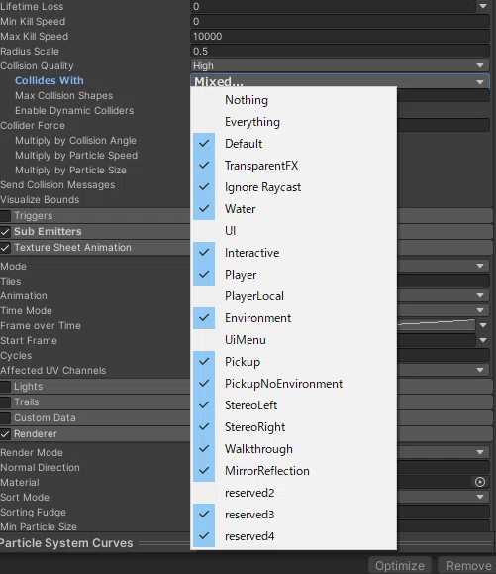496x574 pixels.
Task: Open the Mode dropdown arrow
Action: pos(480,266)
